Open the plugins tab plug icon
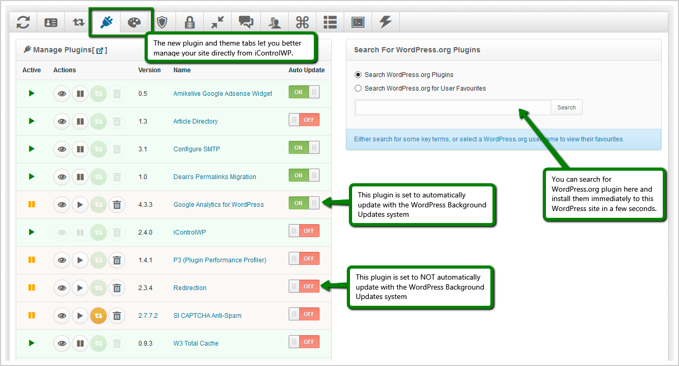Image resolution: width=679 pixels, height=366 pixels. [x=107, y=23]
